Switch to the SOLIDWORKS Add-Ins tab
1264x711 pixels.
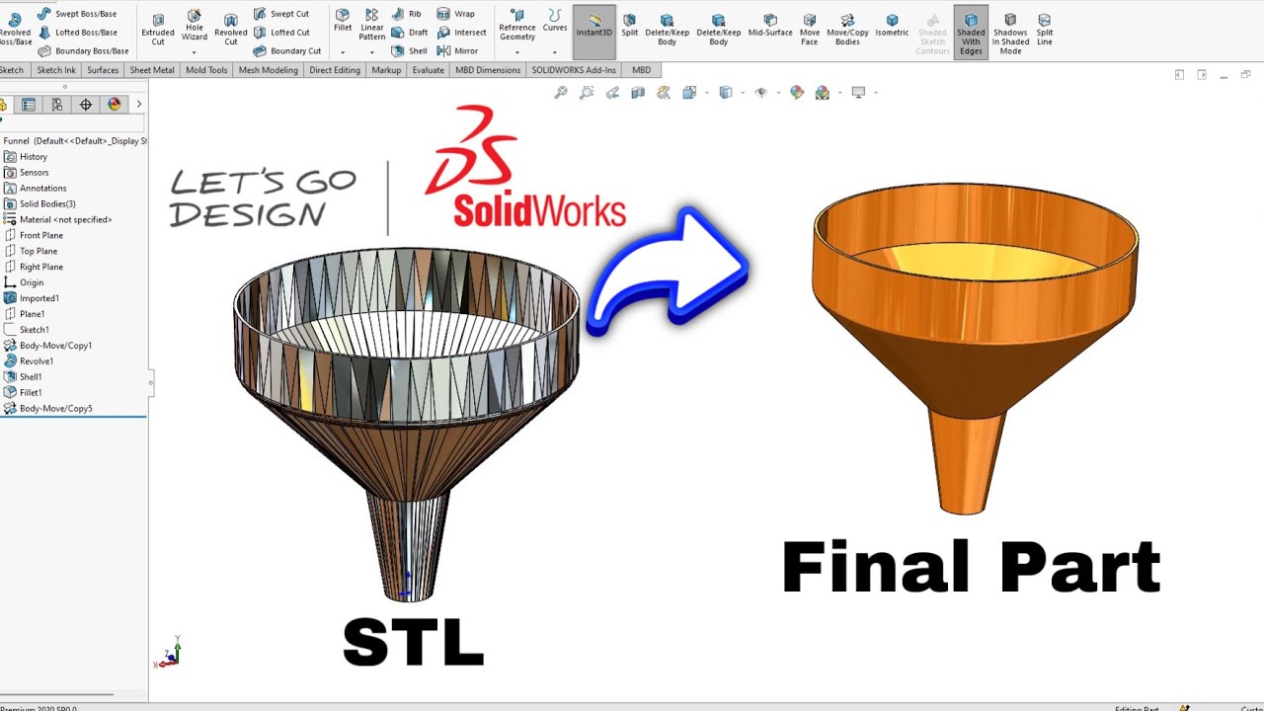pyautogui.click(x=574, y=70)
